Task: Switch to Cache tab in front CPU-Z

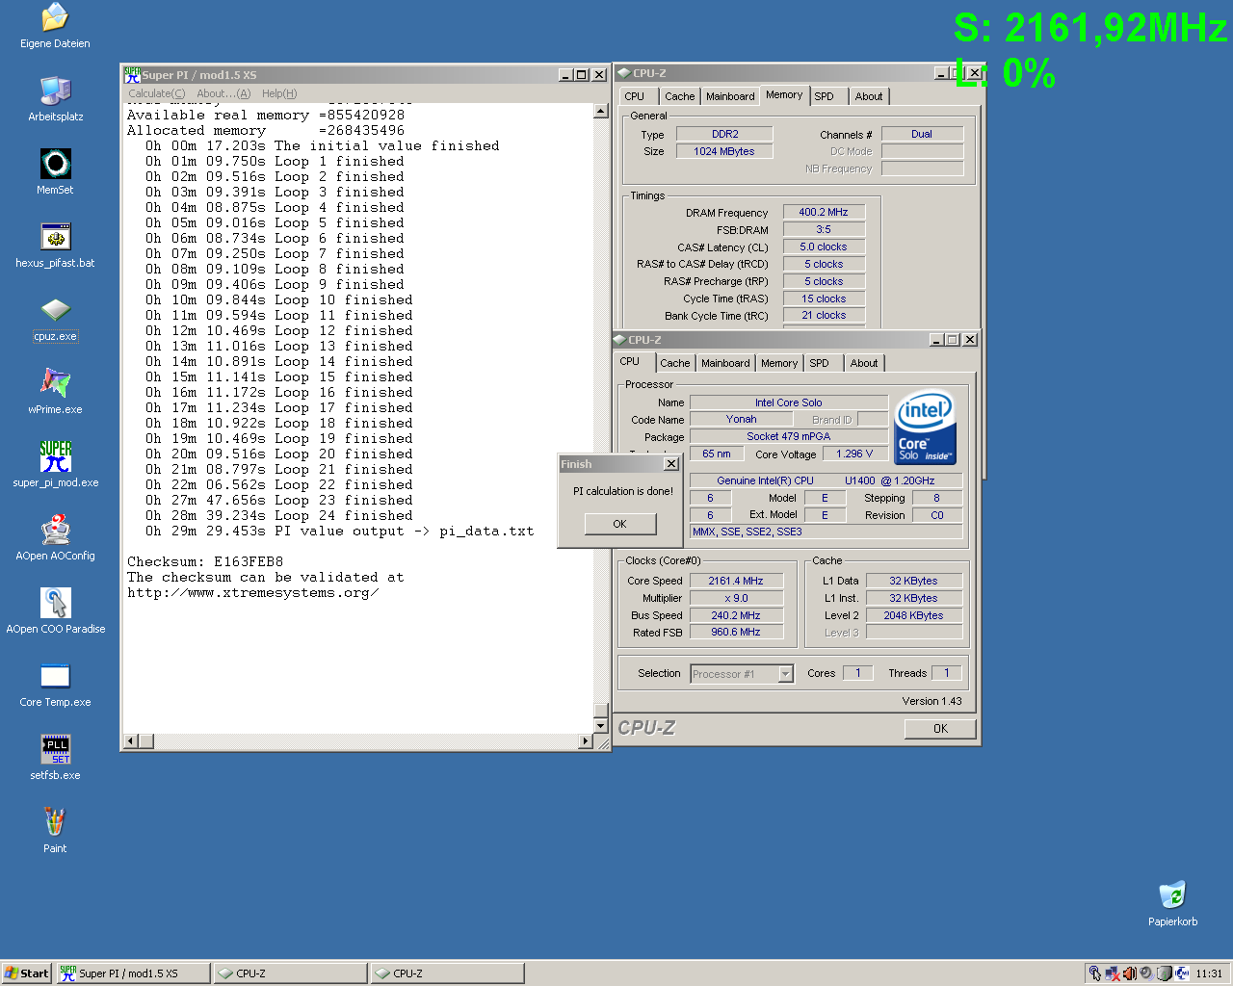Action: click(x=674, y=363)
